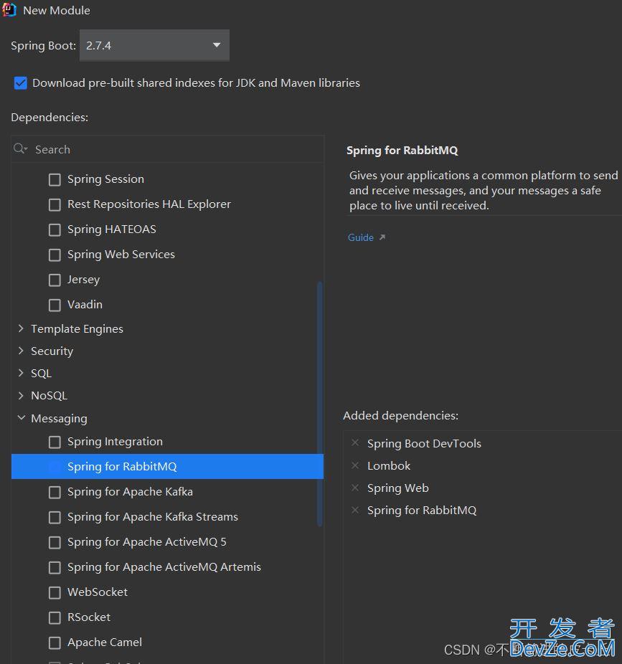Check Spring for Apache ActiveMQ 5 checkbox

pos(55,543)
